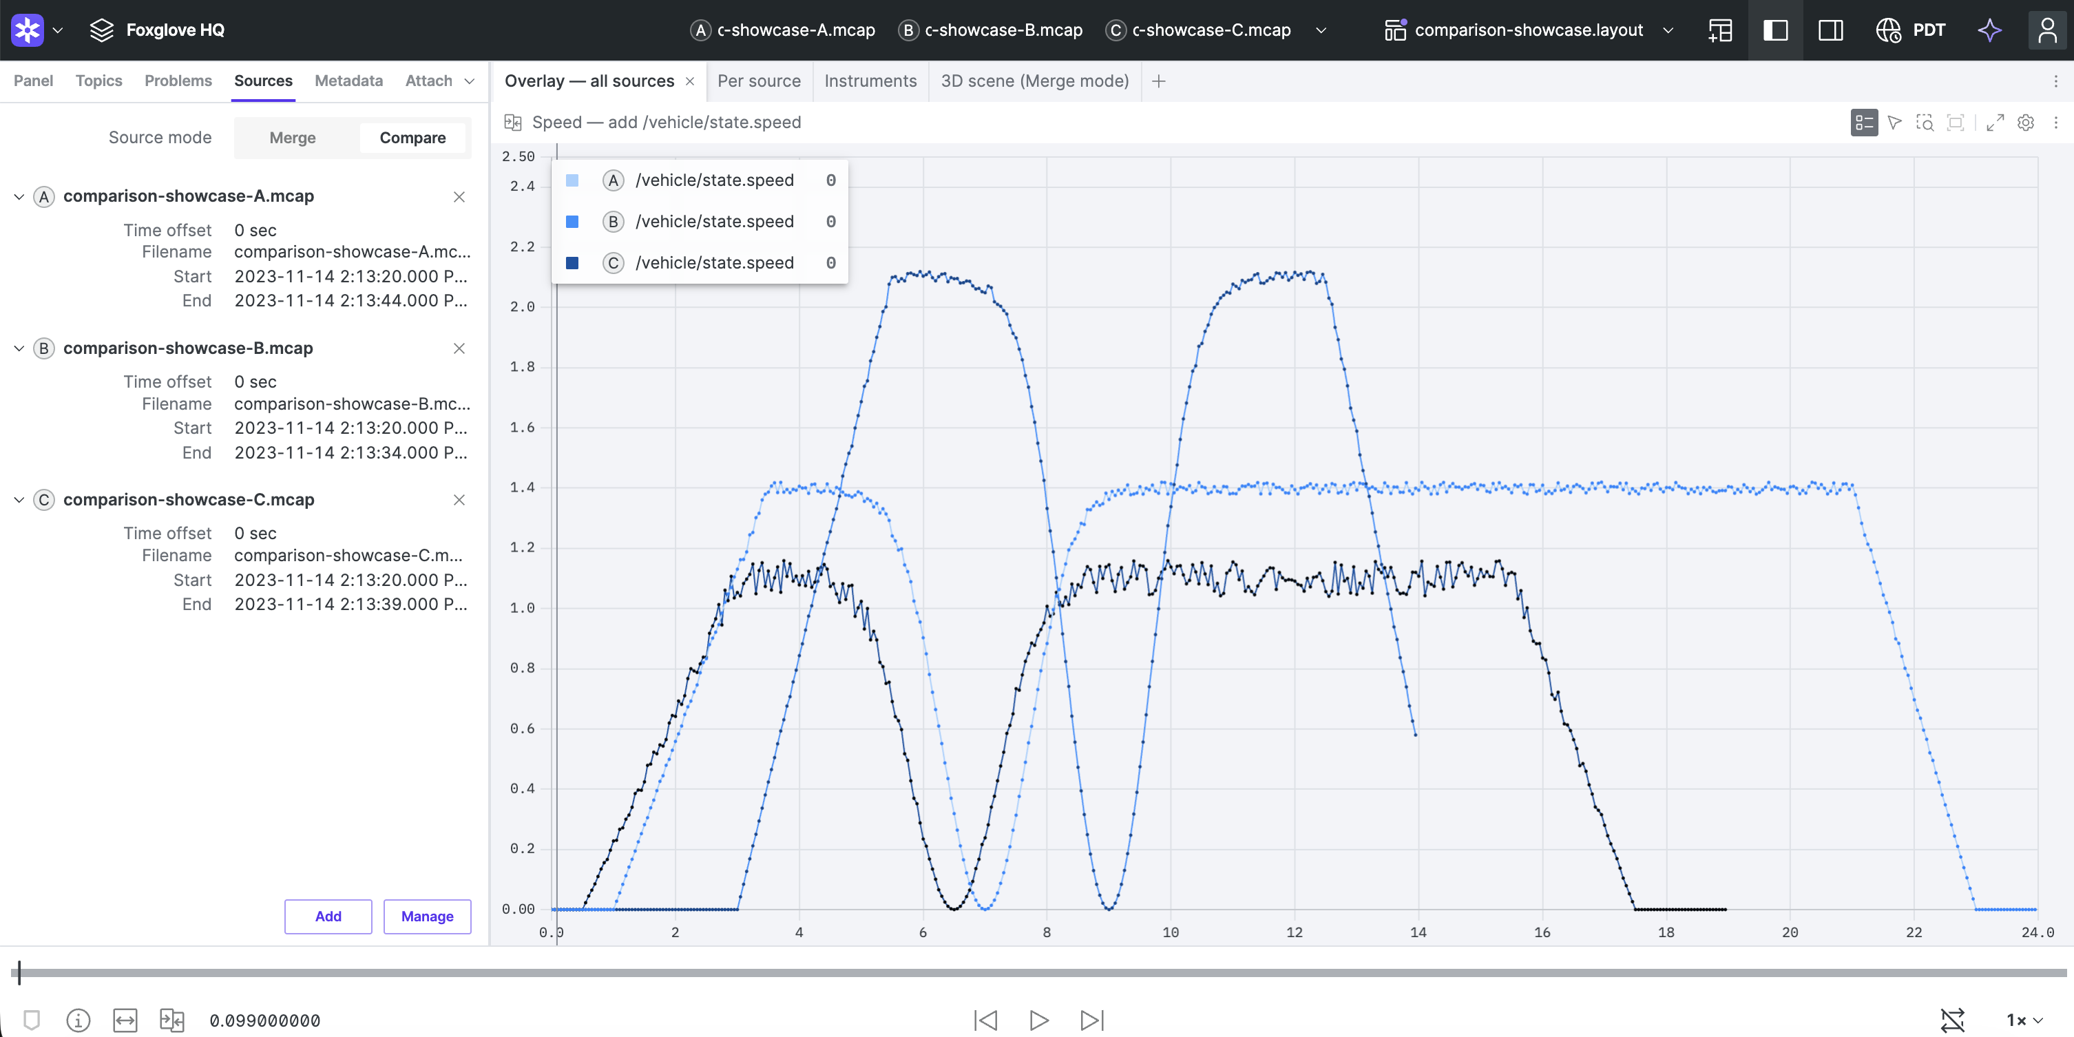Screen dimensions: 2074x1037
Task: Open the layout name dropdown chevron
Action: (1668, 30)
